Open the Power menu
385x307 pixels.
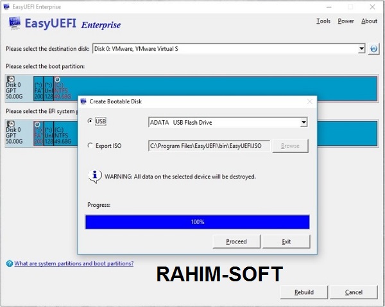tap(346, 21)
